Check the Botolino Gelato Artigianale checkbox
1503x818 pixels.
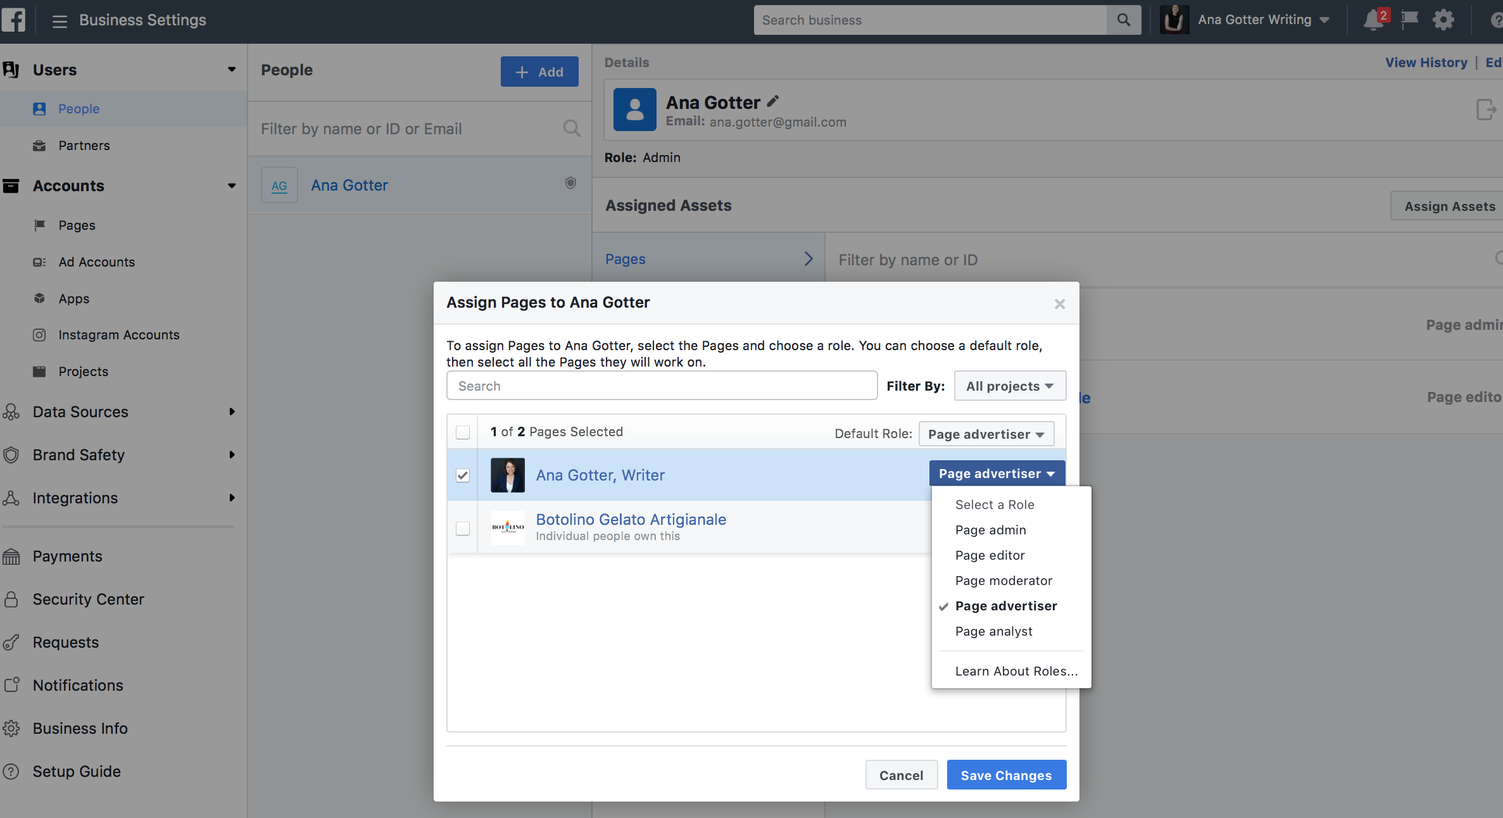[x=463, y=528]
